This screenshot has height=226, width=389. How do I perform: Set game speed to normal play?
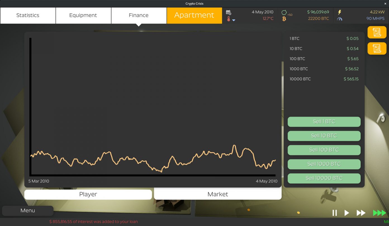click(x=347, y=213)
